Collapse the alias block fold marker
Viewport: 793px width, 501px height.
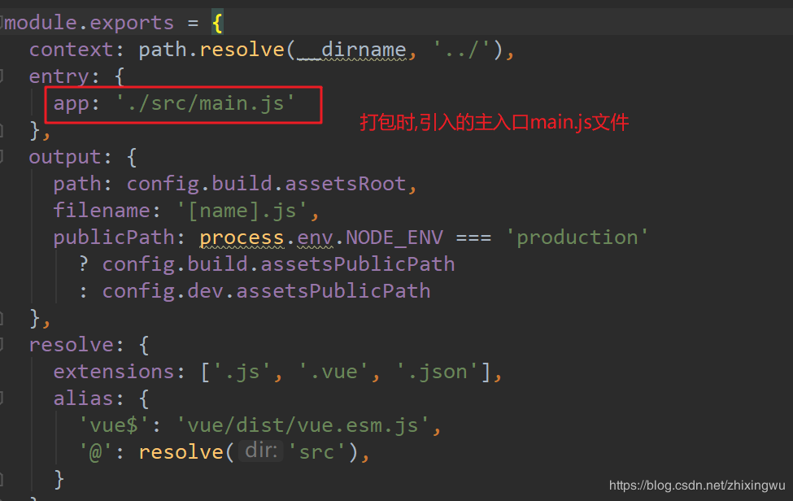(x=2, y=399)
